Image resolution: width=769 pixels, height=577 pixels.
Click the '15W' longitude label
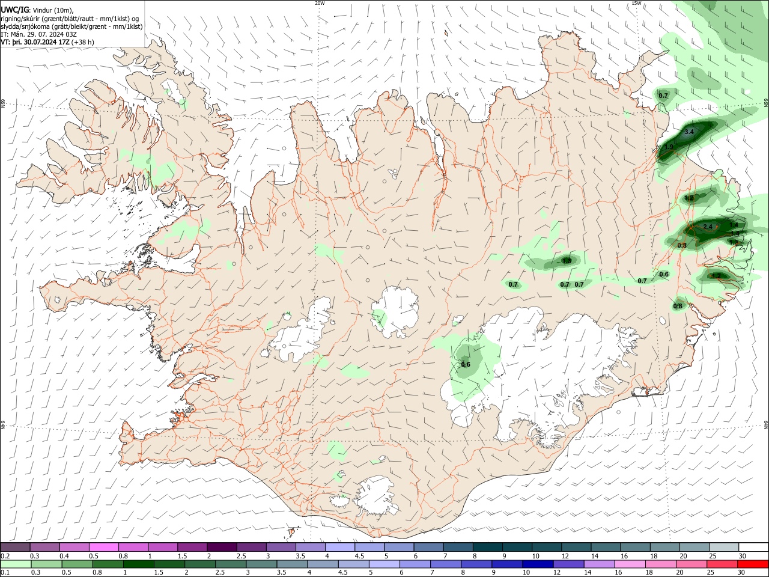point(636,3)
